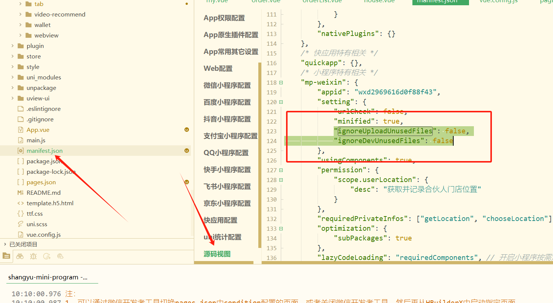553x303 pixels.
Task: Click the App.vue file icon
Action: [x=21, y=130]
